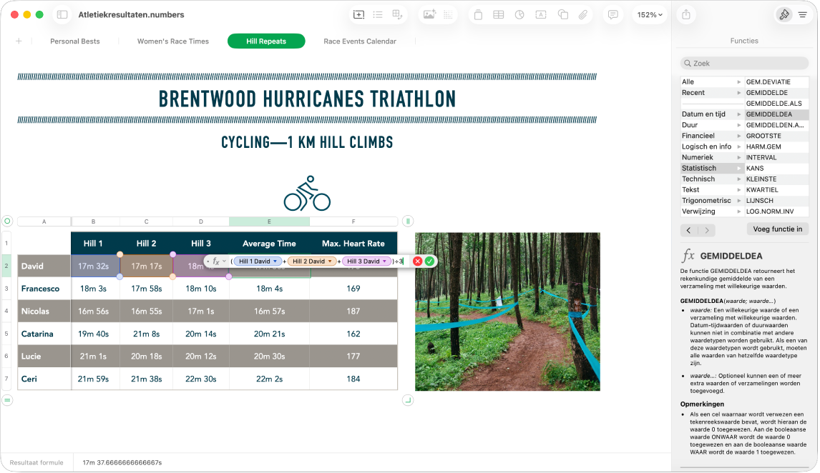Viewport: 820px width, 473px height.
Task: Open the 152% zoom dropdown
Action: point(650,14)
